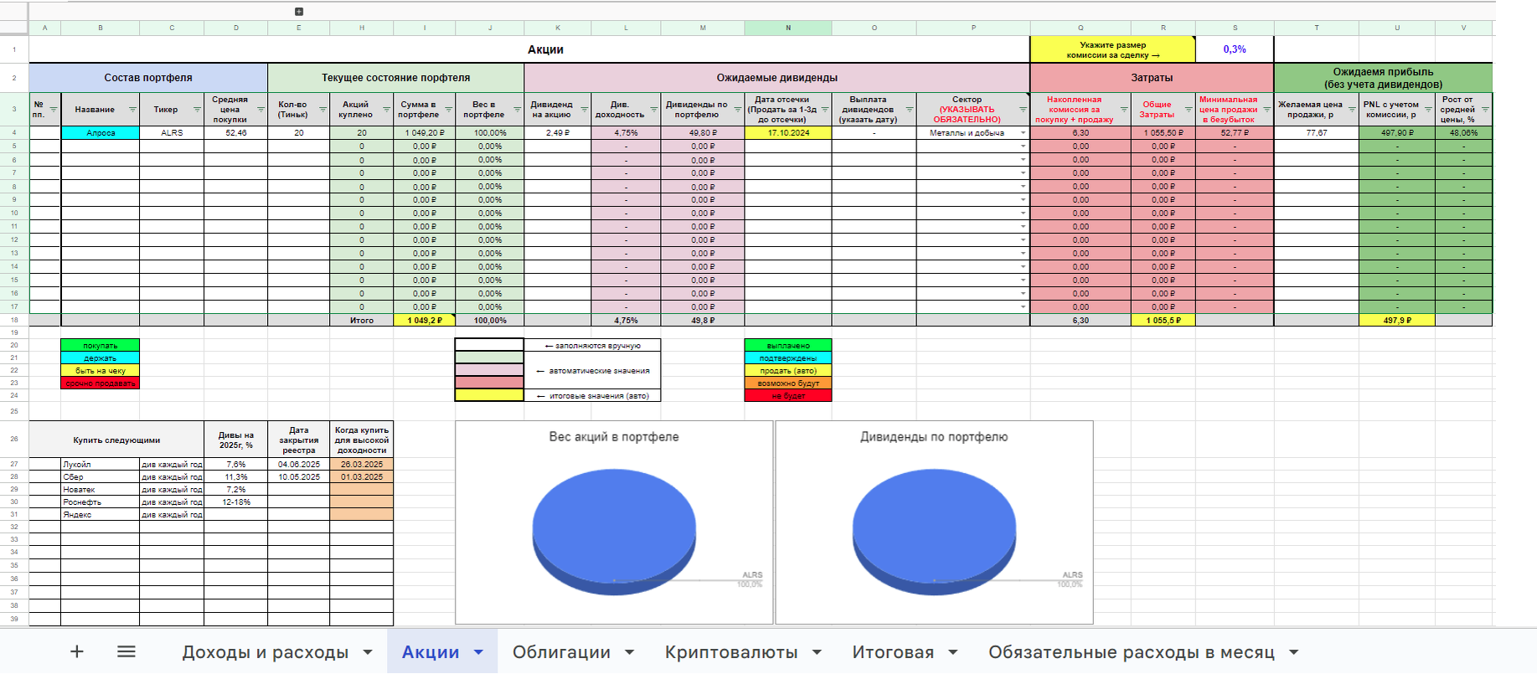Open the sector dropdown showing Металлы и добыча
The image size is (1537, 674).
point(1023,133)
